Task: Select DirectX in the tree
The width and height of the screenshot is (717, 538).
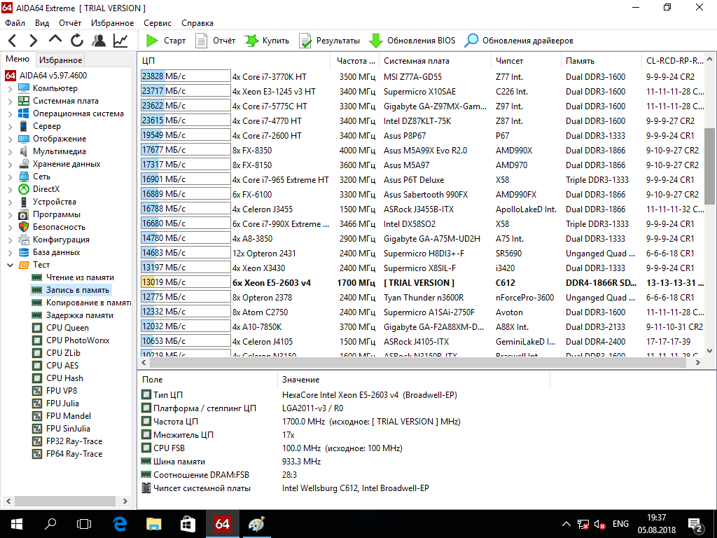Action: (x=39, y=189)
